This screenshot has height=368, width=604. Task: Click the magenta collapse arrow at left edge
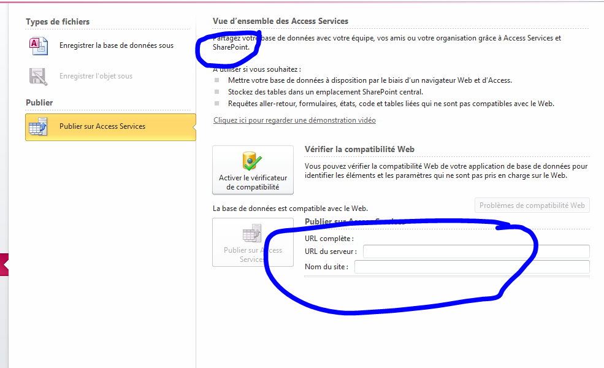(4, 264)
